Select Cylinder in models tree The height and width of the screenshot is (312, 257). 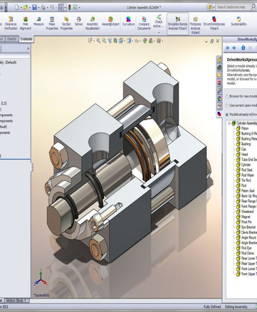pos(246,165)
